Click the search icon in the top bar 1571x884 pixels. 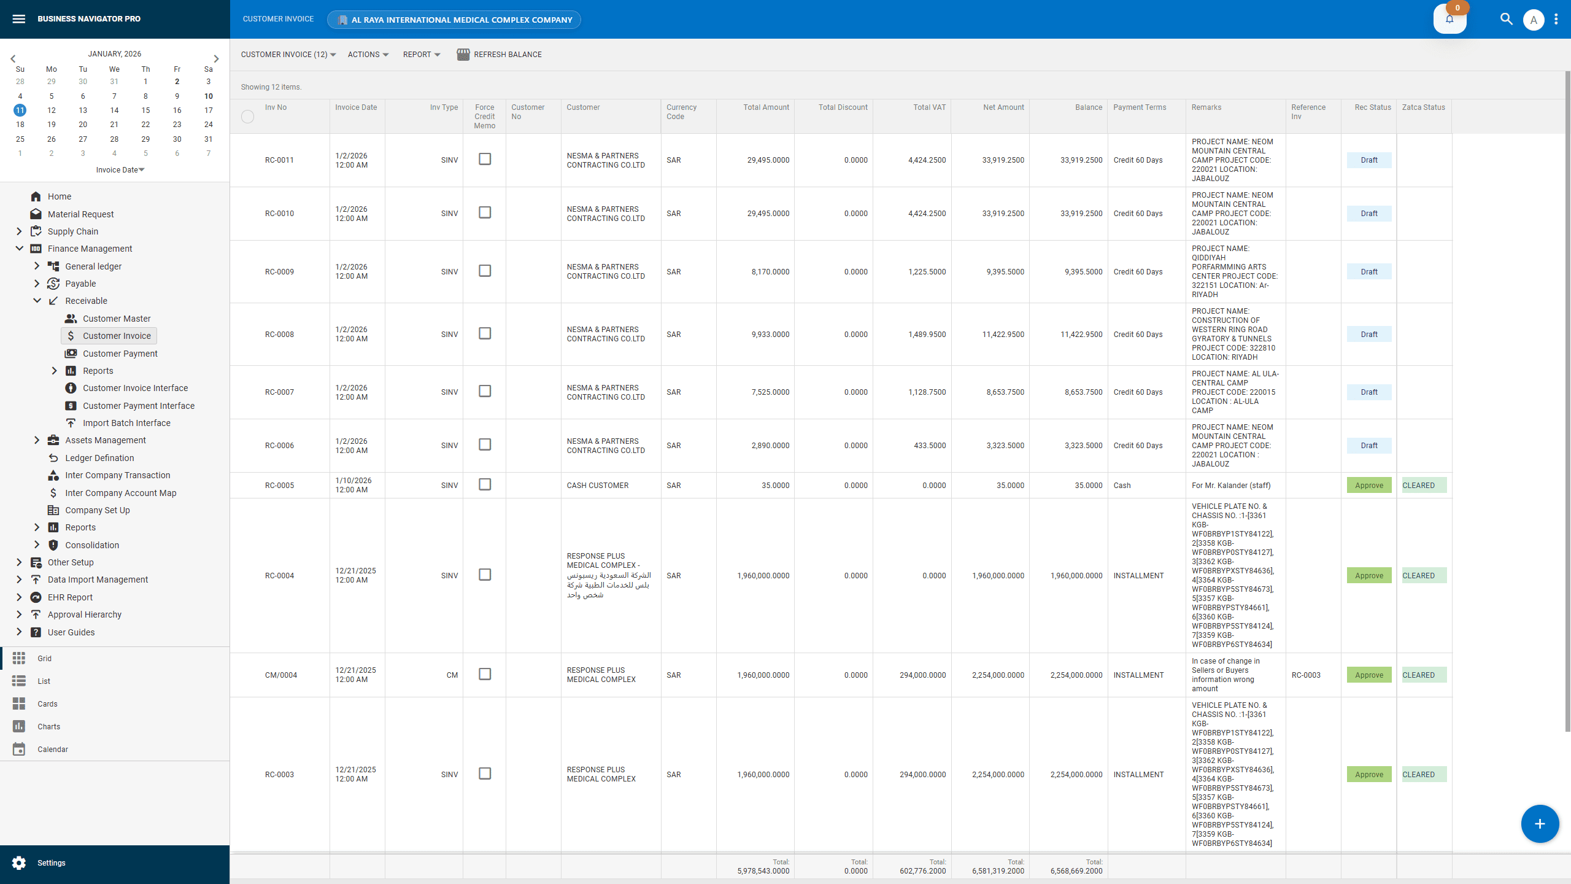(x=1507, y=19)
